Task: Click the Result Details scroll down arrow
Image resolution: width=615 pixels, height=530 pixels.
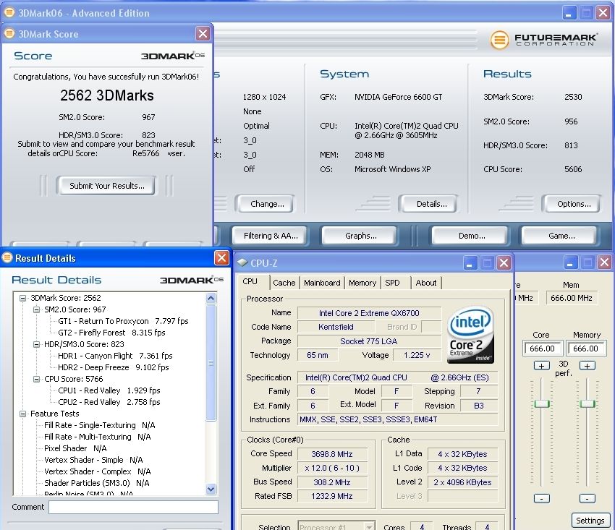Action: point(211,489)
